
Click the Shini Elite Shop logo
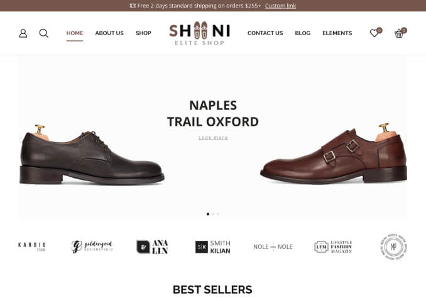[200, 34]
